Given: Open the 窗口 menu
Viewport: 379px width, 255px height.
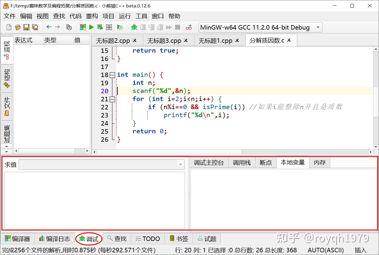Looking at the screenshot, I should [x=158, y=16].
